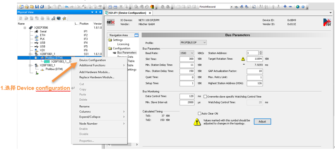Open the Node Number submenu
Screen dimensions: 335x151
tap(100, 124)
